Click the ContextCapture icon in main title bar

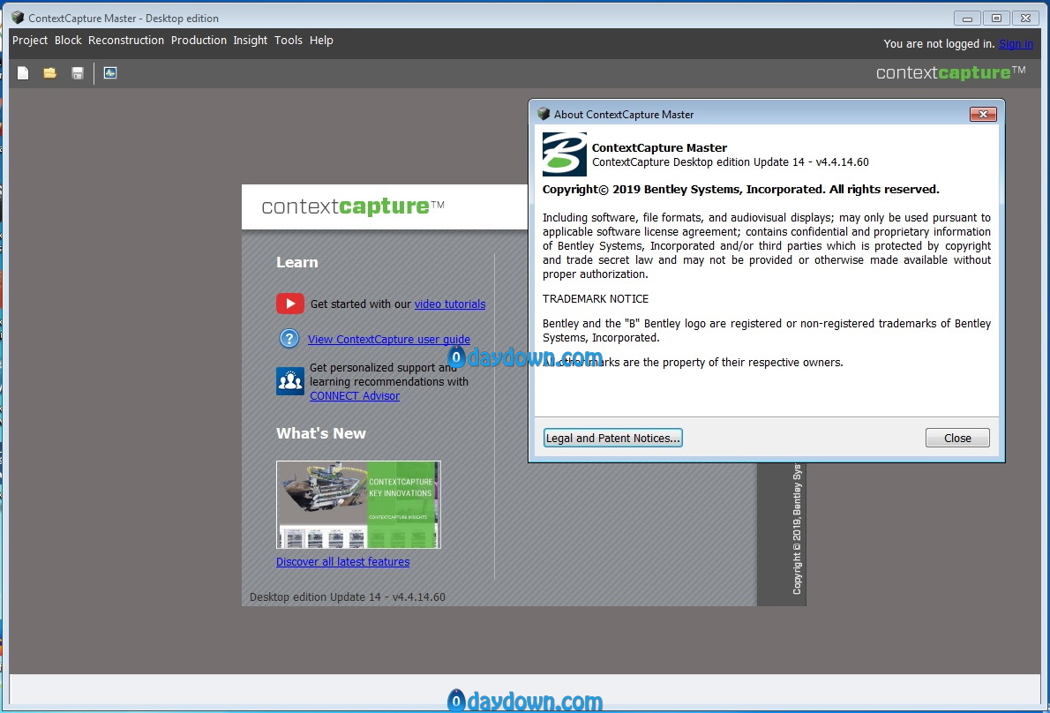click(18, 18)
